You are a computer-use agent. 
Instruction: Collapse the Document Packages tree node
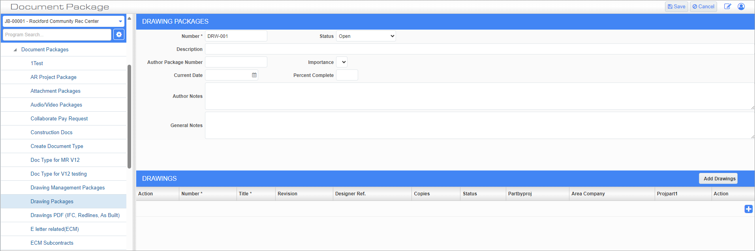pos(15,50)
